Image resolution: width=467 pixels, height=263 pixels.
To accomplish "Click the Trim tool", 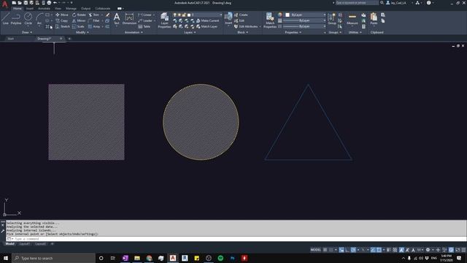I will pos(94,15).
